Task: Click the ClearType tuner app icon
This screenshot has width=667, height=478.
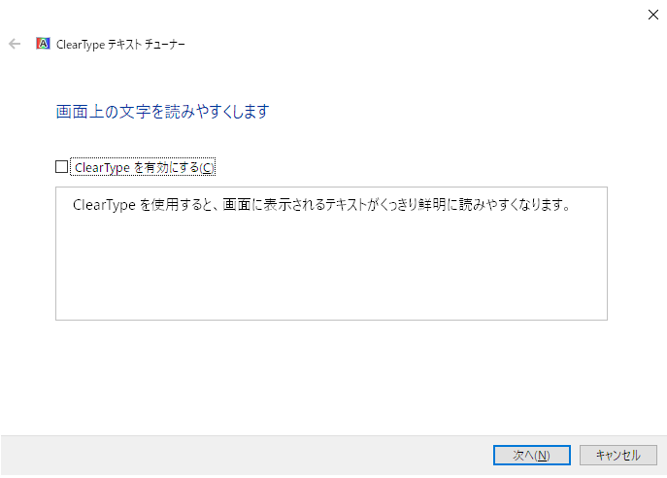Action: point(43,44)
